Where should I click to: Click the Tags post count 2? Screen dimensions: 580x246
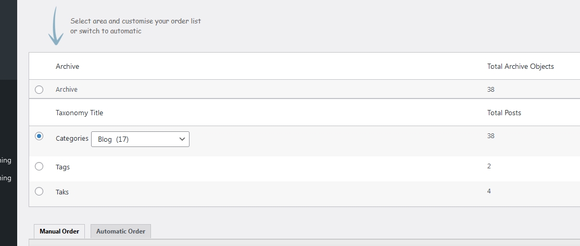coord(489,166)
